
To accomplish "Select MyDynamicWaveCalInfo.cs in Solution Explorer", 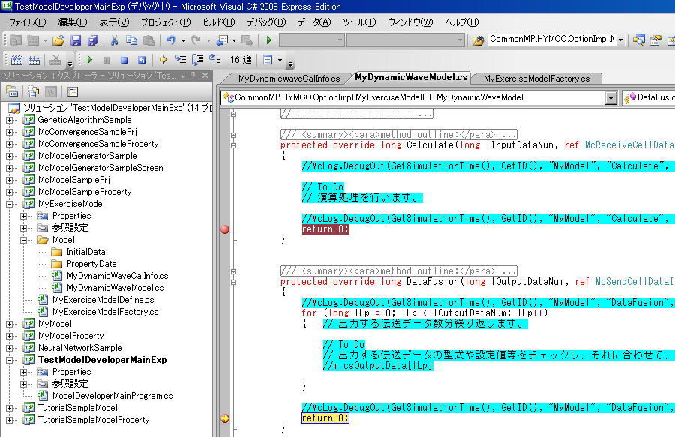I will click(117, 276).
